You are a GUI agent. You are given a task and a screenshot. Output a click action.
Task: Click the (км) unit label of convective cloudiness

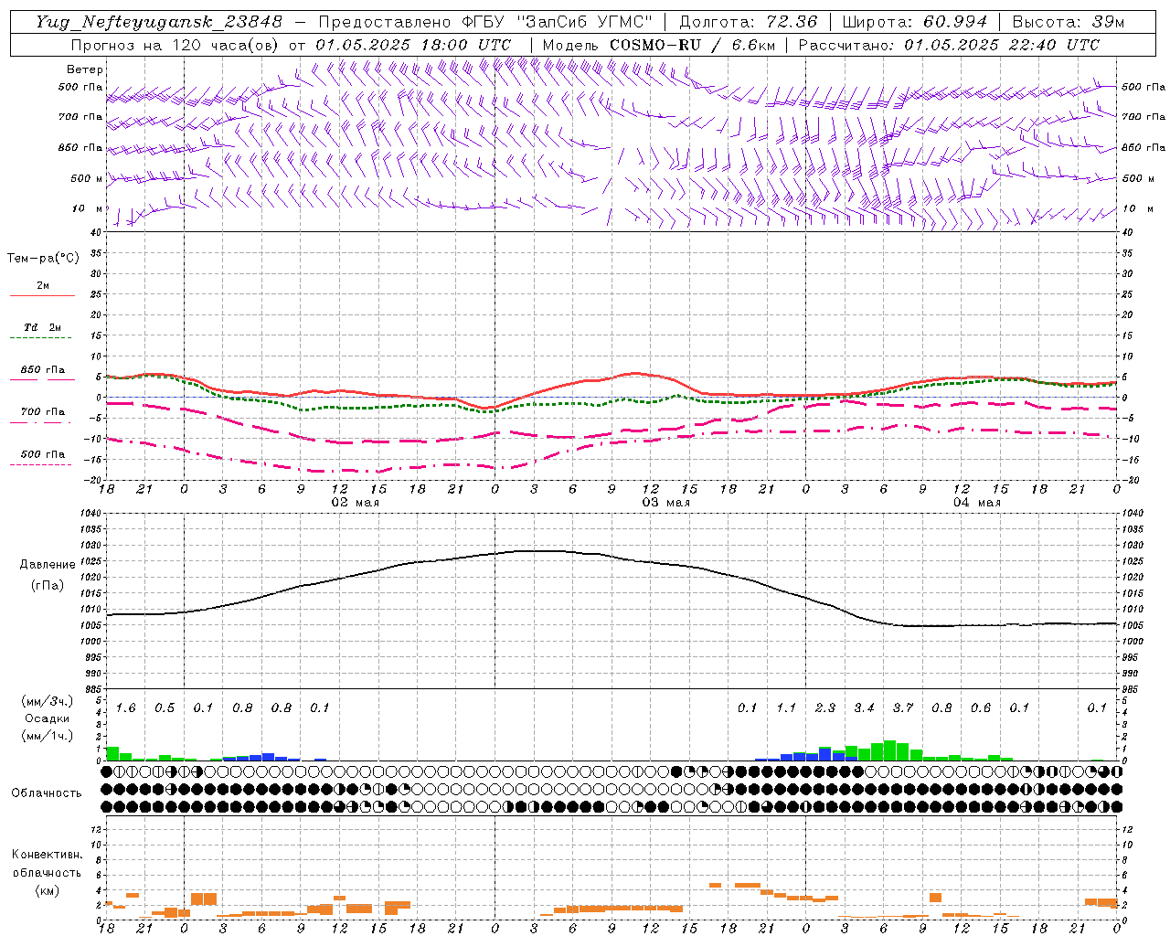click(47, 890)
